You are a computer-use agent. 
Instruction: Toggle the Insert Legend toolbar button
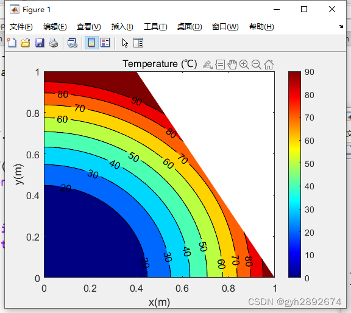click(105, 43)
